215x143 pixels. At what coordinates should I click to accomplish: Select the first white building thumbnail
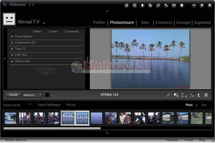pos(168,118)
